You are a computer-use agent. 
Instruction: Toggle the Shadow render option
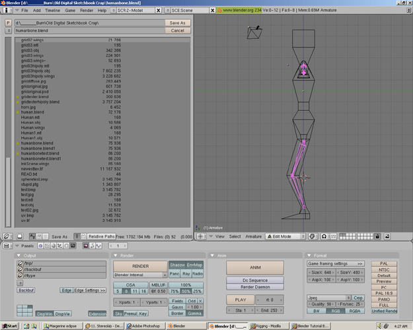177,265
